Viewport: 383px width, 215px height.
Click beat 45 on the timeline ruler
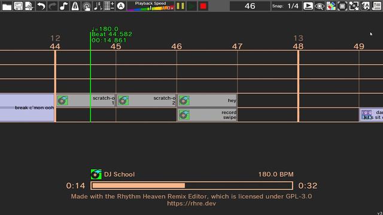[x=115, y=47]
